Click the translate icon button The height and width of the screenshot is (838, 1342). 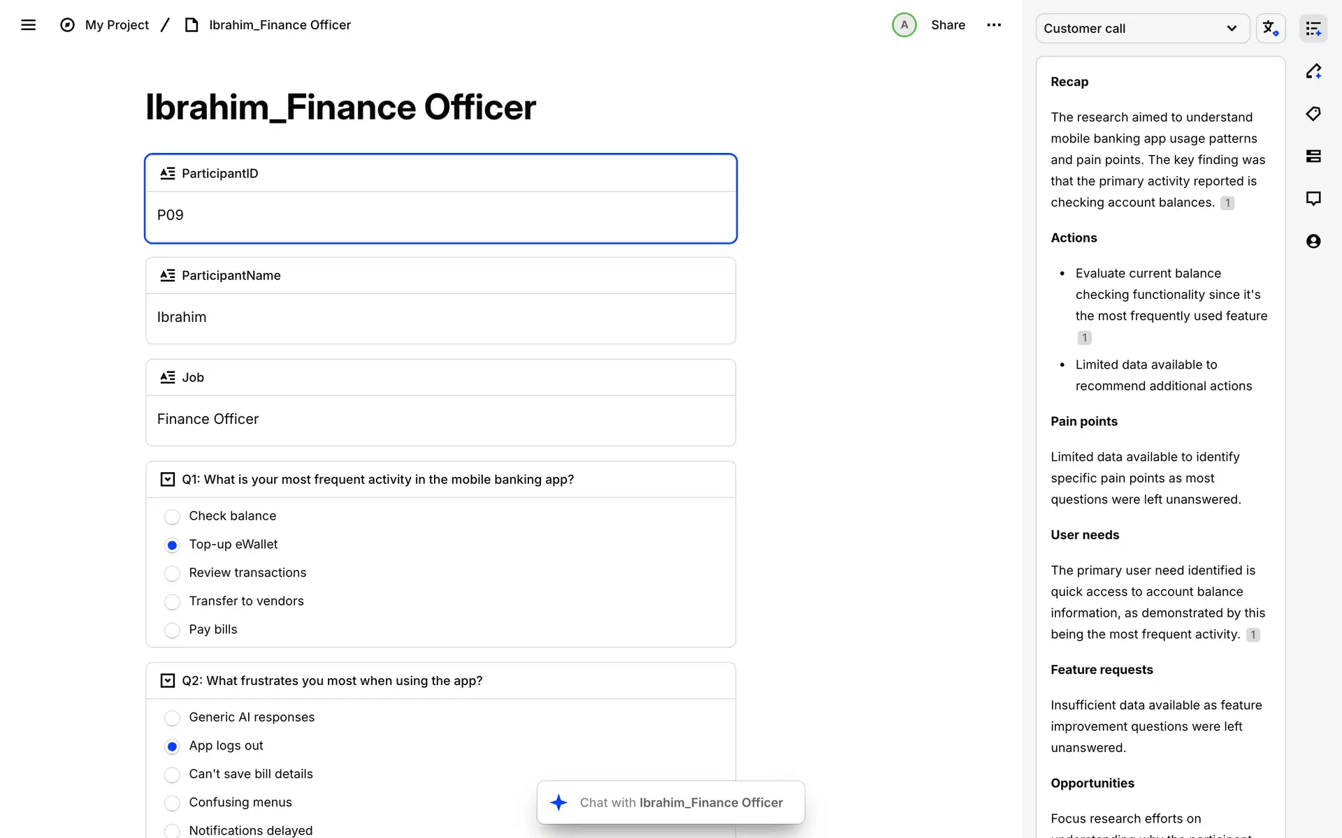click(1270, 29)
